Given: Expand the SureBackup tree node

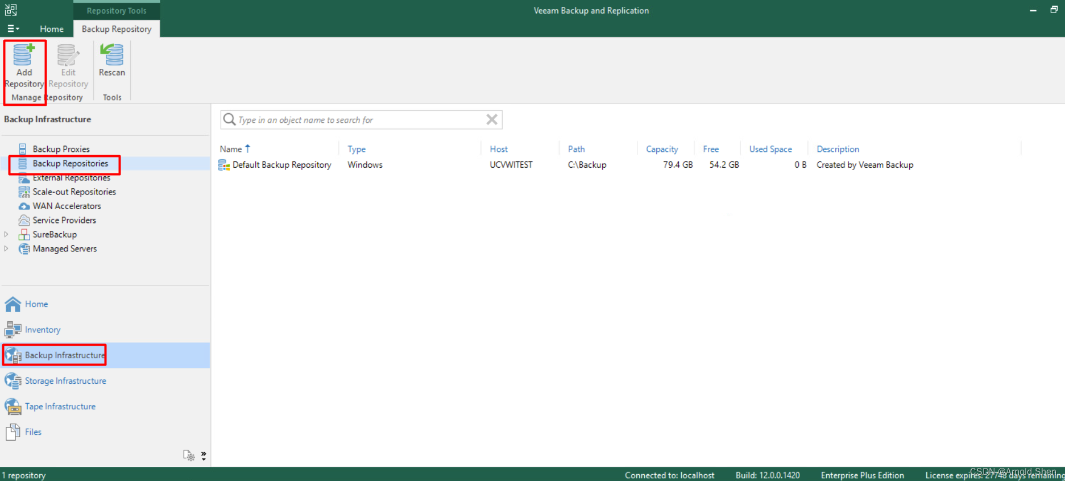Looking at the screenshot, I should [6, 234].
